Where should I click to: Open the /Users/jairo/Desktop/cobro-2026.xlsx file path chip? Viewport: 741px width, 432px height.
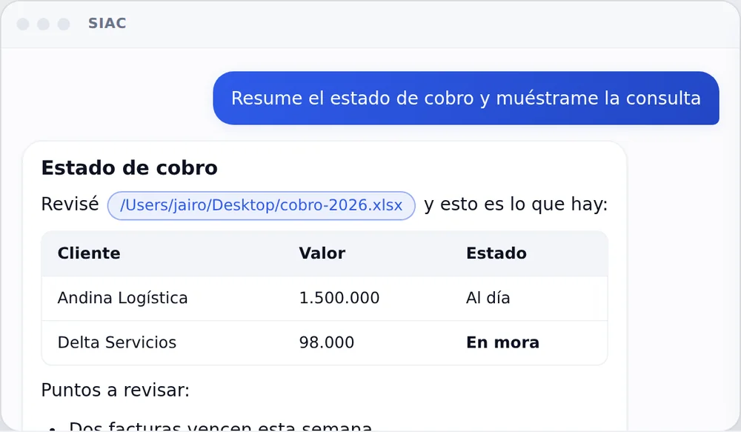click(262, 205)
